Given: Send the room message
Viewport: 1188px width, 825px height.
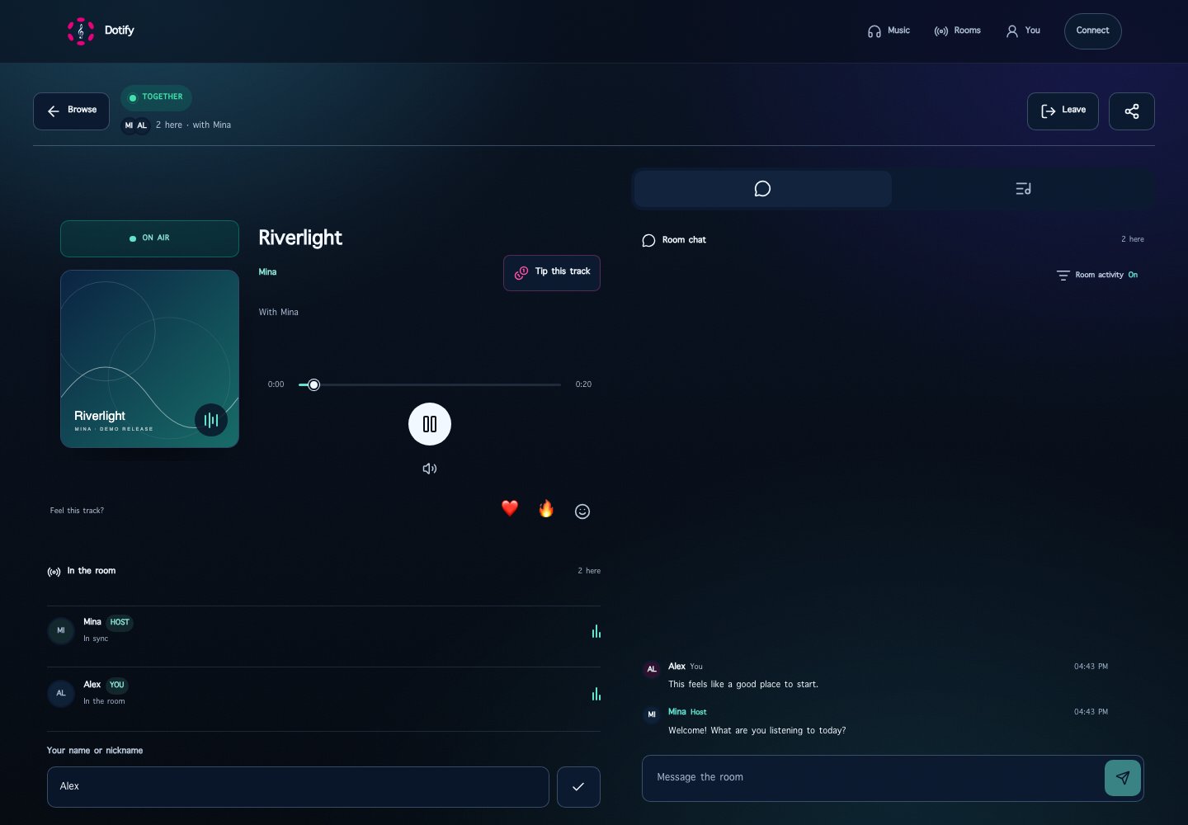Looking at the screenshot, I should pos(1122,778).
